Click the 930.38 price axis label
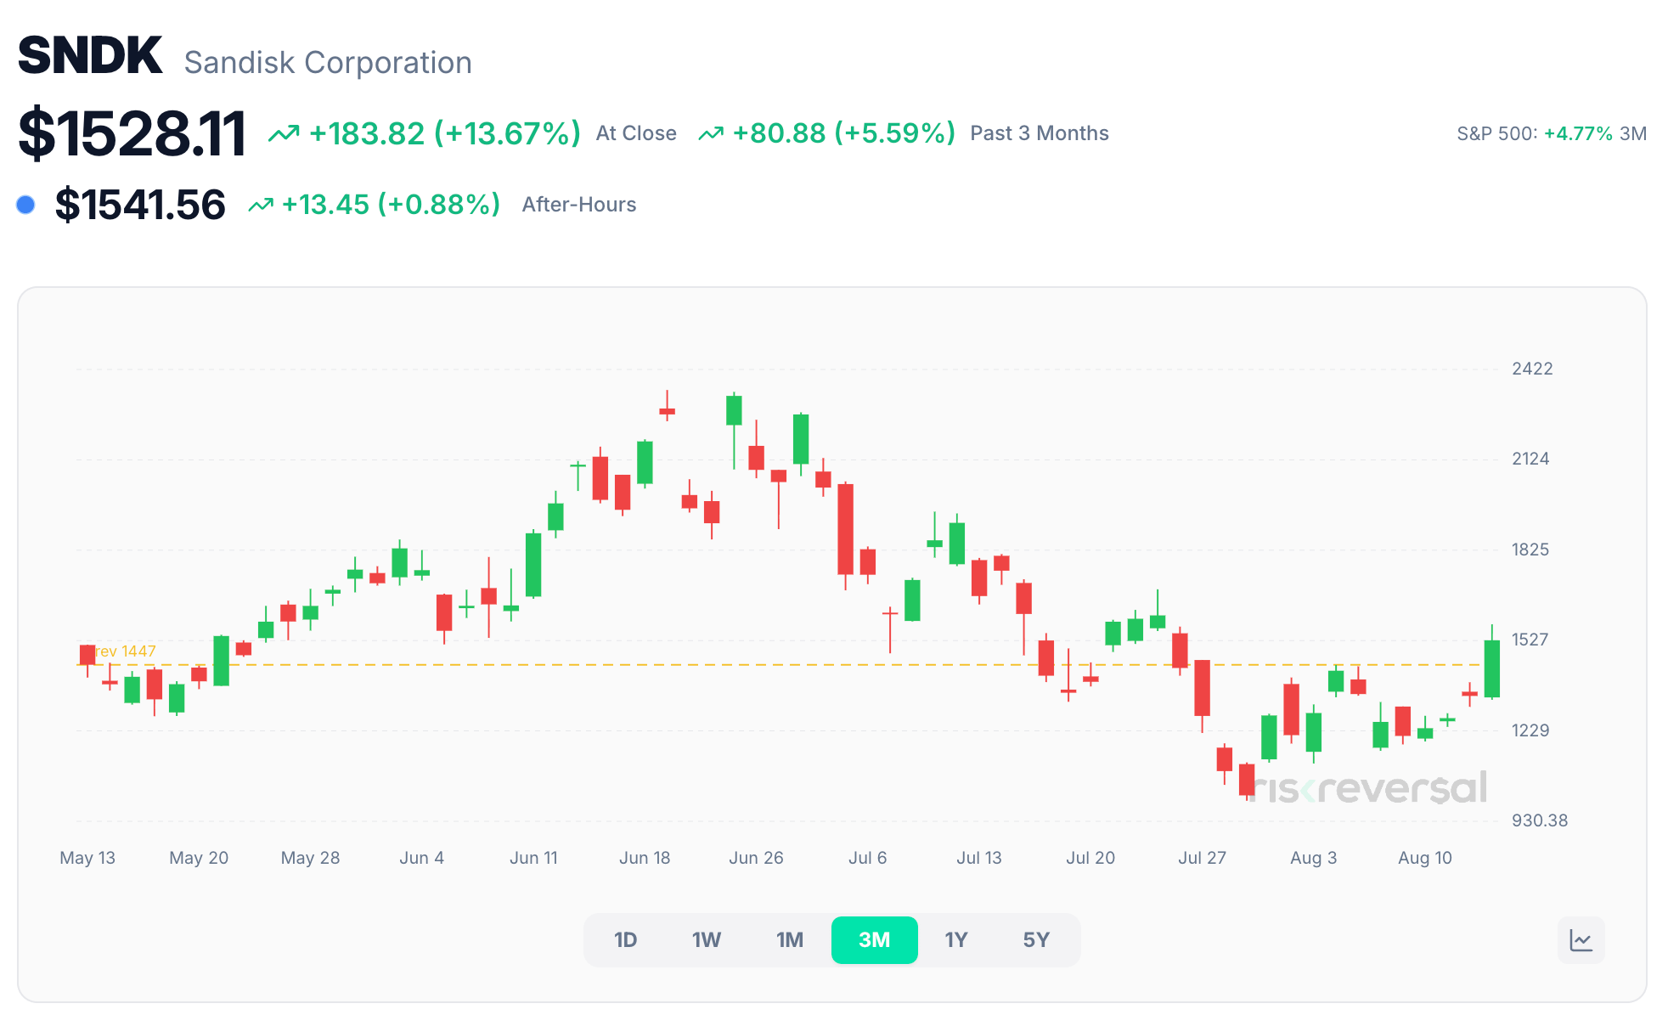Screen dimensions: 1668x1026 pyautogui.click(x=1540, y=820)
